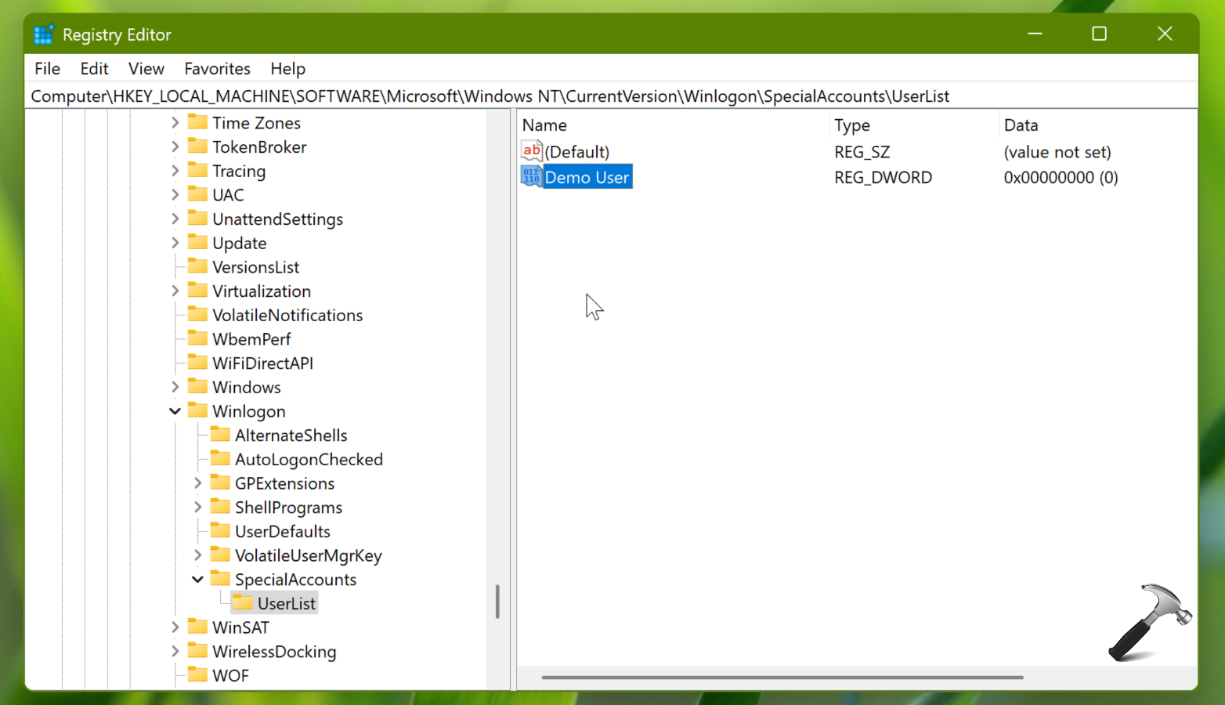1225x705 pixels.
Task: Click the horizontal scrollbar in values pane
Action: pos(782,678)
